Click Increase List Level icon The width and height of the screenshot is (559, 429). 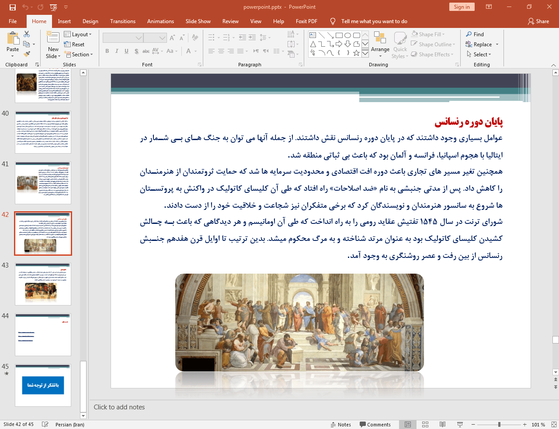tap(252, 38)
